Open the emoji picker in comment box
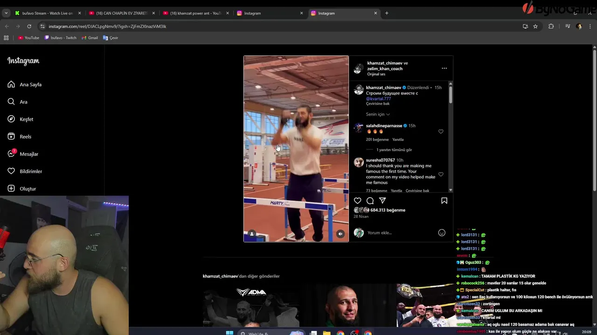 click(442, 233)
